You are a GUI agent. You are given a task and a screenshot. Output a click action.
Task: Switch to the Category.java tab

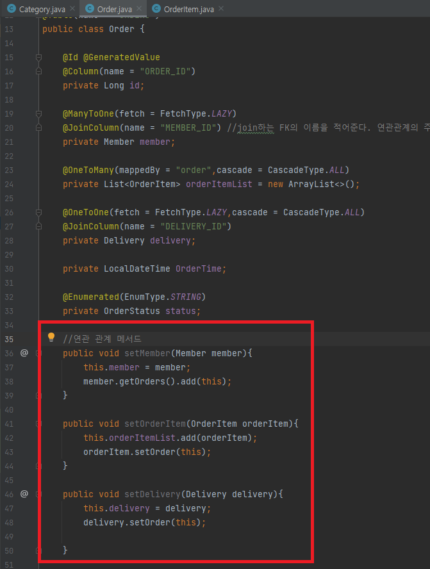click(x=42, y=9)
